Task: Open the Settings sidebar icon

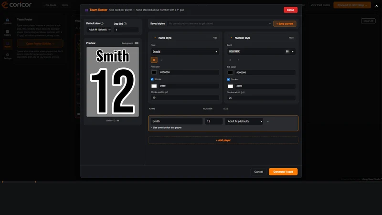Action: pyautogui.click(x=8, y=56)
